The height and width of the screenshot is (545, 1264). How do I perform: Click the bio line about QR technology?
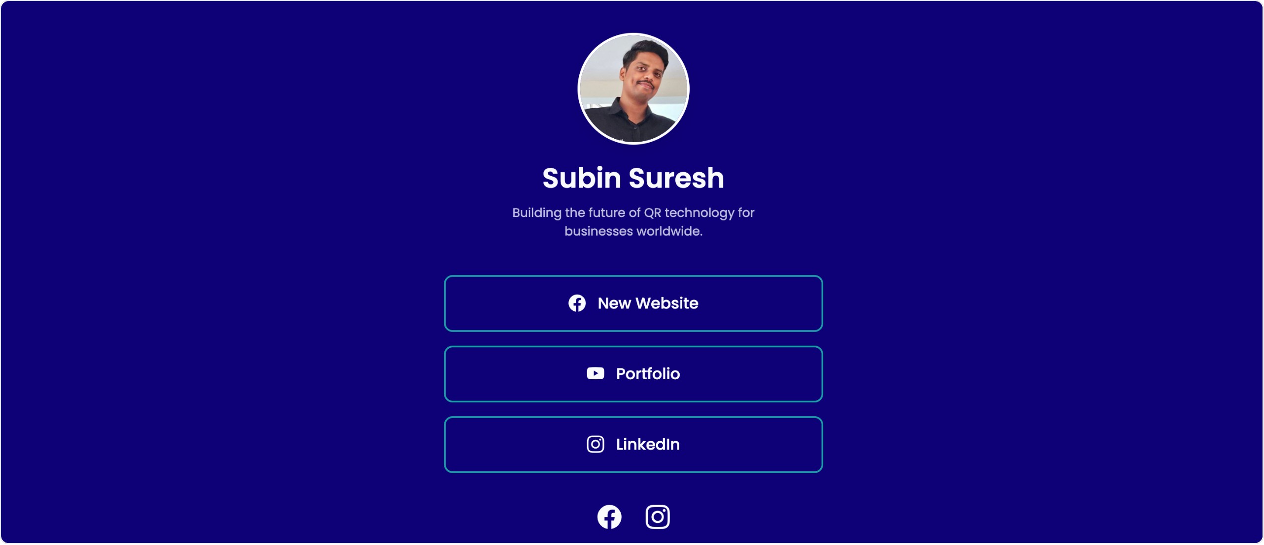[x=633, y=213]
